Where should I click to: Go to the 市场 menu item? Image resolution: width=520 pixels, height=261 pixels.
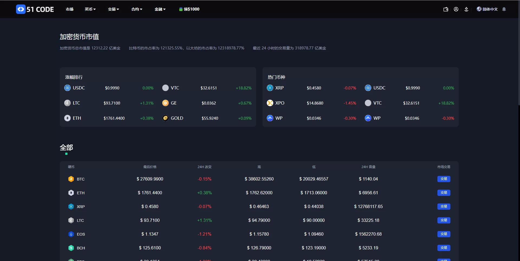[x=70, y=9]
